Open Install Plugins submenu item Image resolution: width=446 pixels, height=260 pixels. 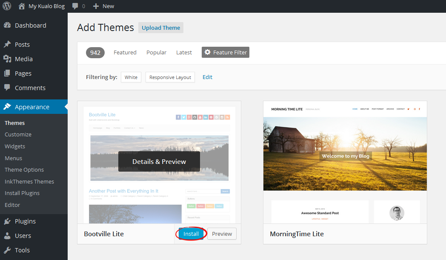[x=22, y=193]
